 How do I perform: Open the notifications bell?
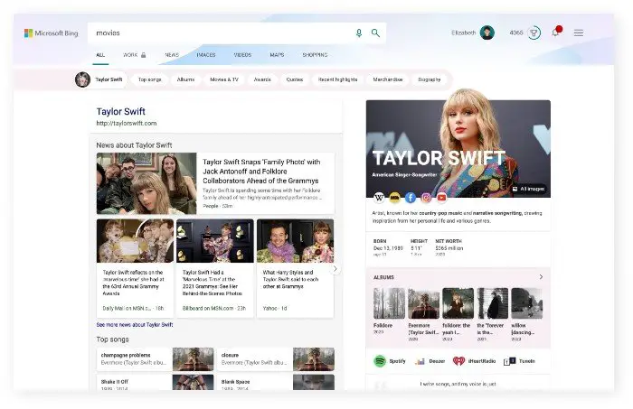(556, 32)
